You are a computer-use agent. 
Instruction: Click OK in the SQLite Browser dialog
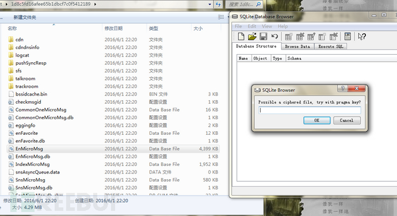point(317,120)
